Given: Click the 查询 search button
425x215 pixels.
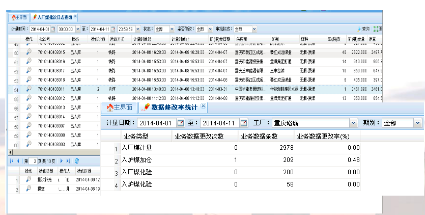Looking at the screenshot, I should pyautogui.click(x=363, y=29).
